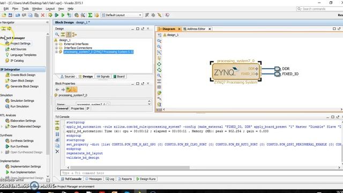343x193 pixels.
Task: Open the Help menu
Action: 70,9
